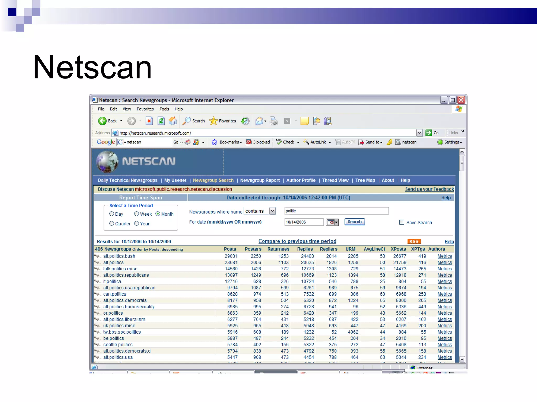Expand the Bookmarks dropdown in Google toolbar
This screenshot has height=402, width=537.
click(241, 142)
